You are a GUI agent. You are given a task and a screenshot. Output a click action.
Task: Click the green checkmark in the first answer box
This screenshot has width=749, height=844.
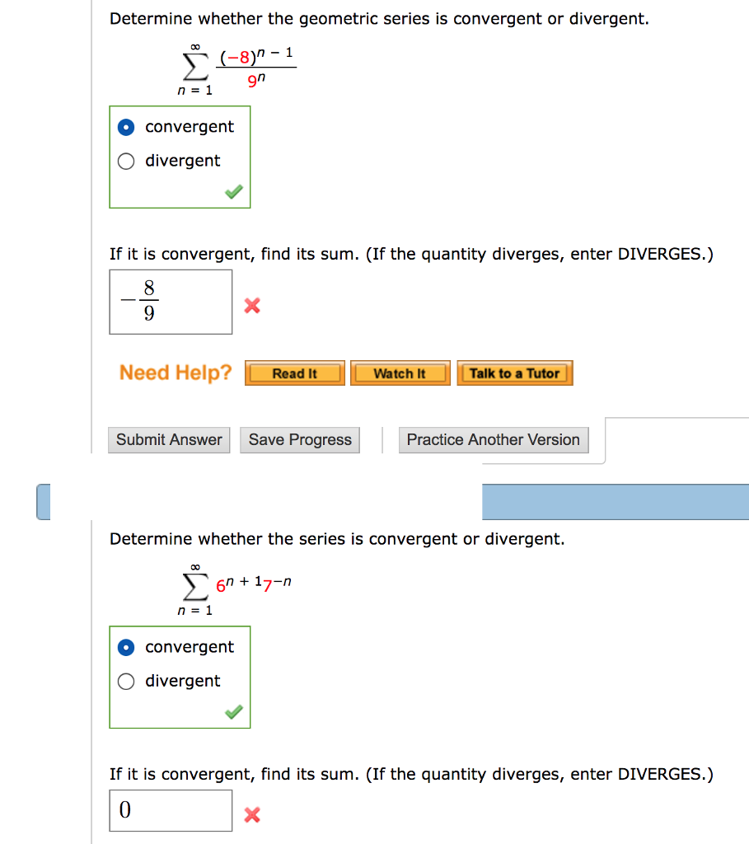(233, 190)
